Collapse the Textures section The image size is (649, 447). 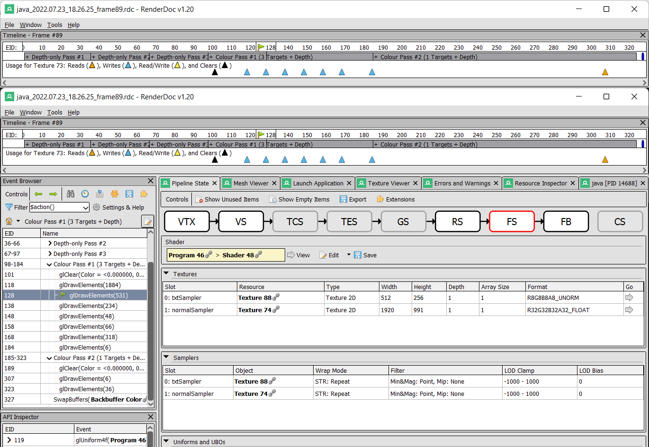coord(166,274)
